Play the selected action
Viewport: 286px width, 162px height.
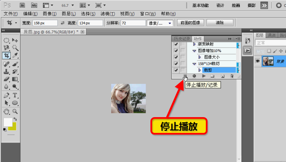(x=204, y=76)
